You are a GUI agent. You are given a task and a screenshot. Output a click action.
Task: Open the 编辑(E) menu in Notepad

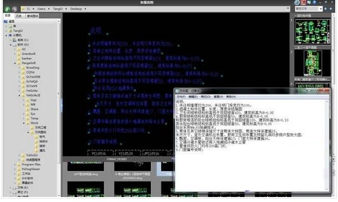(193, 97)
